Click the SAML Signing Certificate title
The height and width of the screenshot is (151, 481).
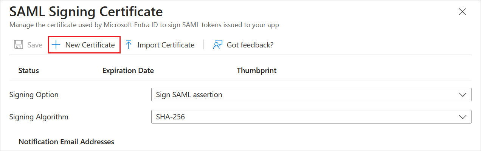86,12
